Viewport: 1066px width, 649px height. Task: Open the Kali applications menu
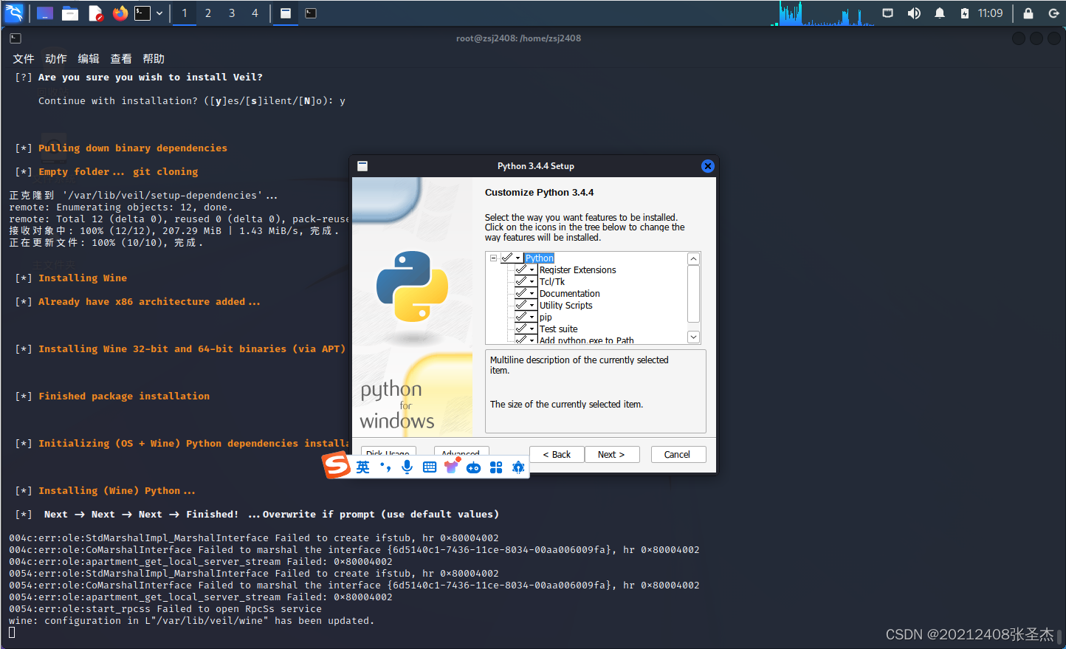click(14, 13)
